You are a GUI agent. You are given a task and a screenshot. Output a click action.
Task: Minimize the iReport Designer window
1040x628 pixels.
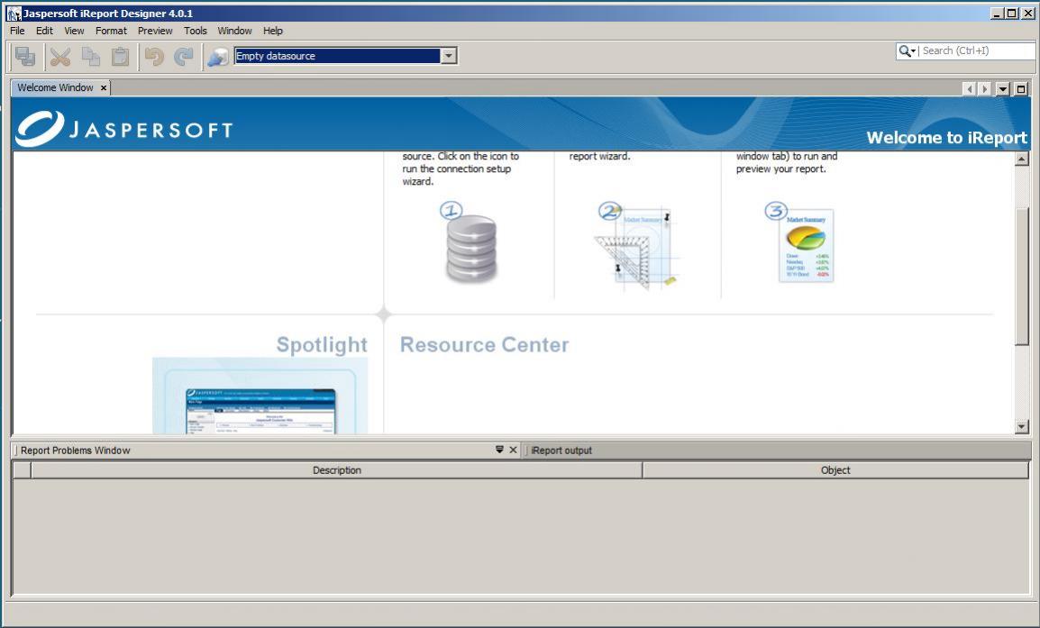pyautogui.click(x=996, y=14)
